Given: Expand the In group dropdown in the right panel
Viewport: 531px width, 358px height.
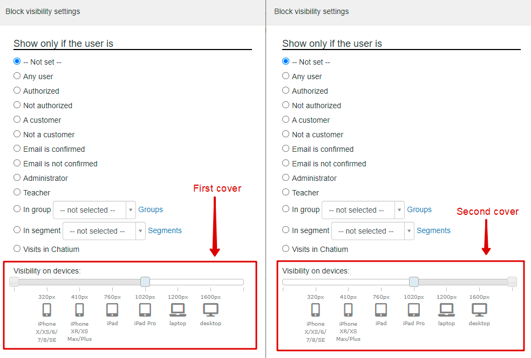Looking at the screenshot, I should point(363,210).
